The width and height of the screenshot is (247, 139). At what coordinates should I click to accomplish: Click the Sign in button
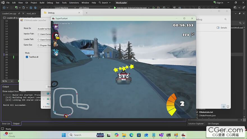[x=218, y=3]
